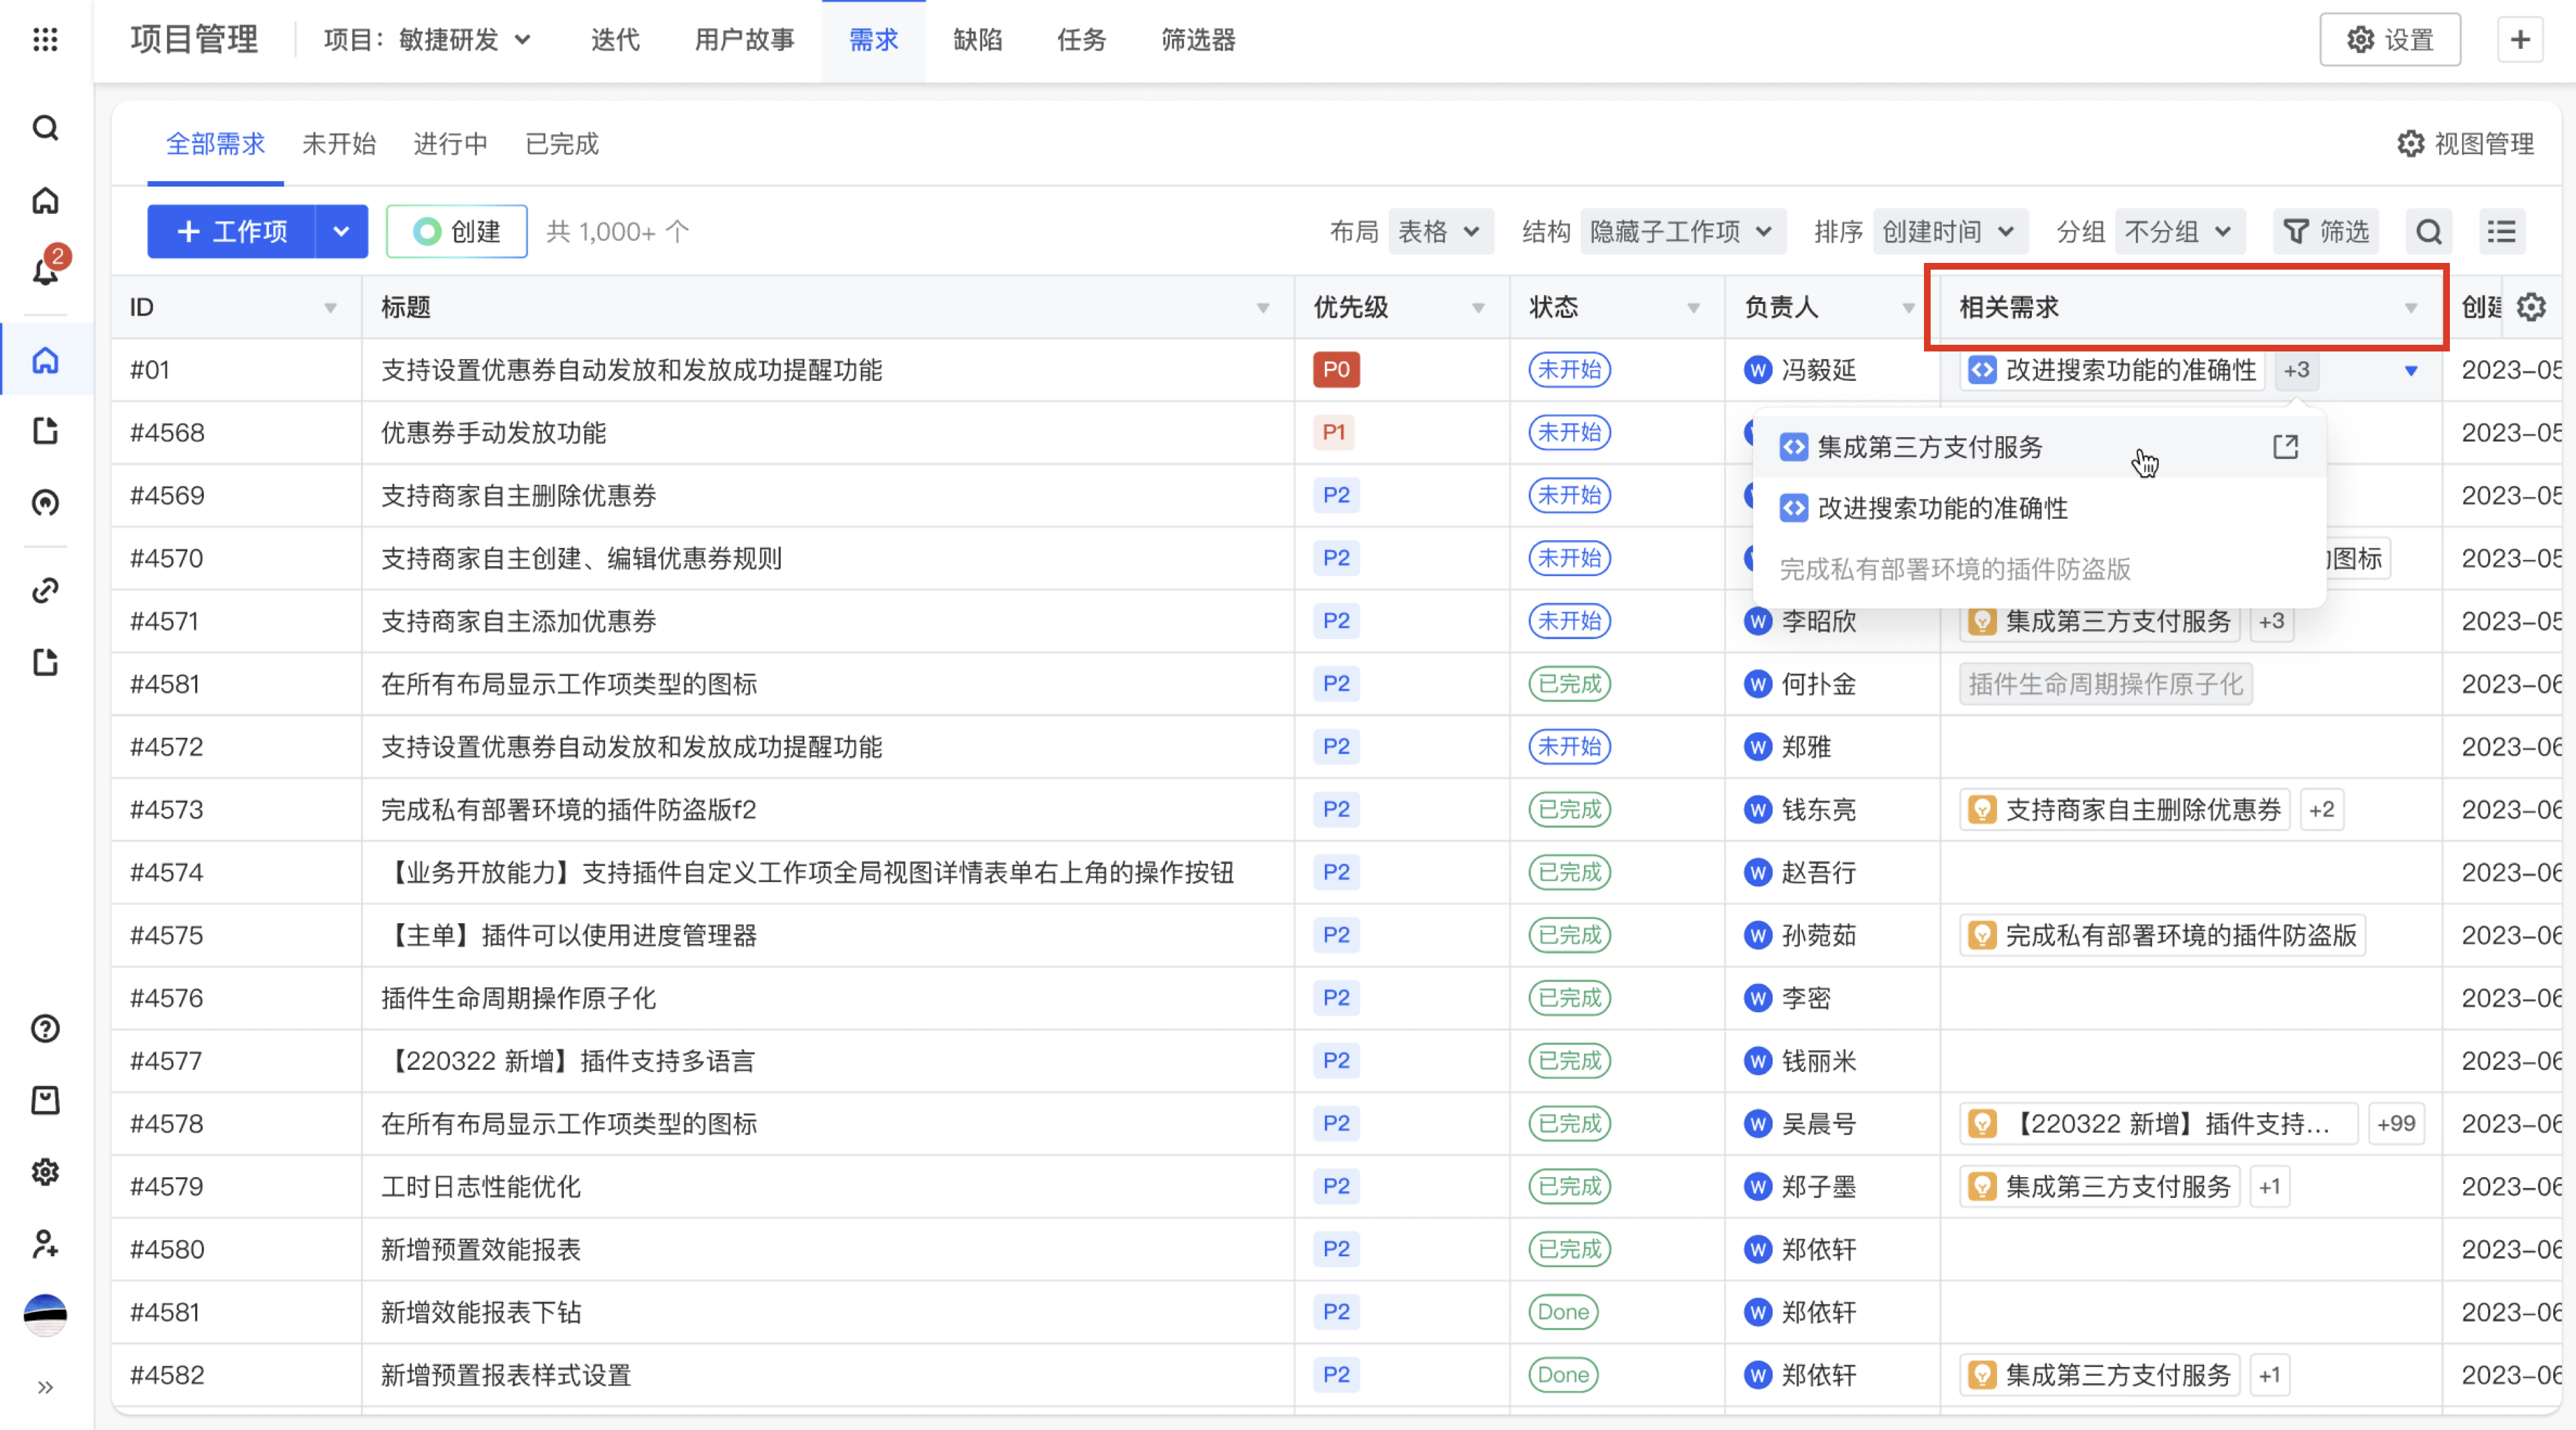The width and height of the screenshot is (2576, 1430).
Task: Click the notification bell with badge
Action: coord(46,269)
